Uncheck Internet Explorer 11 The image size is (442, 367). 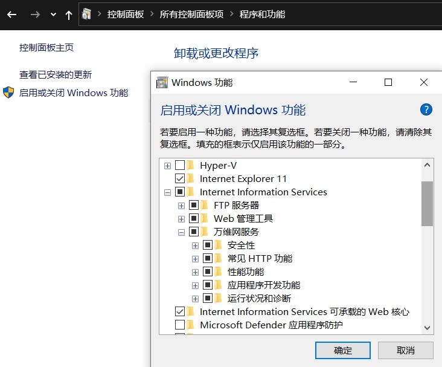(180, 178)
